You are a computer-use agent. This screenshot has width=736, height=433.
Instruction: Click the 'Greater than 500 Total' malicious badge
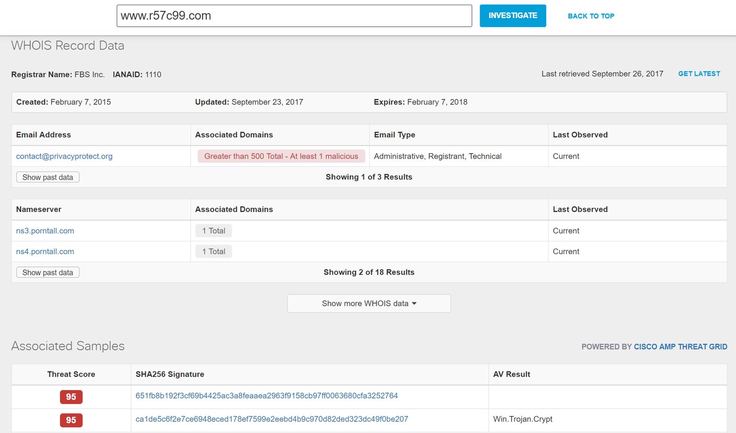click(x=281, y=156)
